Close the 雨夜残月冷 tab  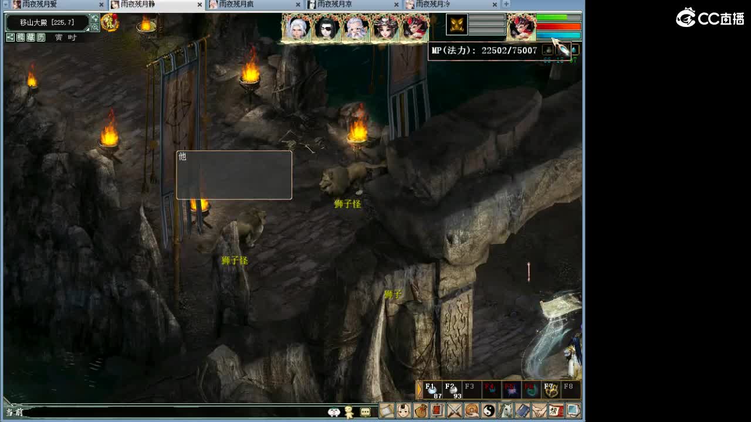495,5
